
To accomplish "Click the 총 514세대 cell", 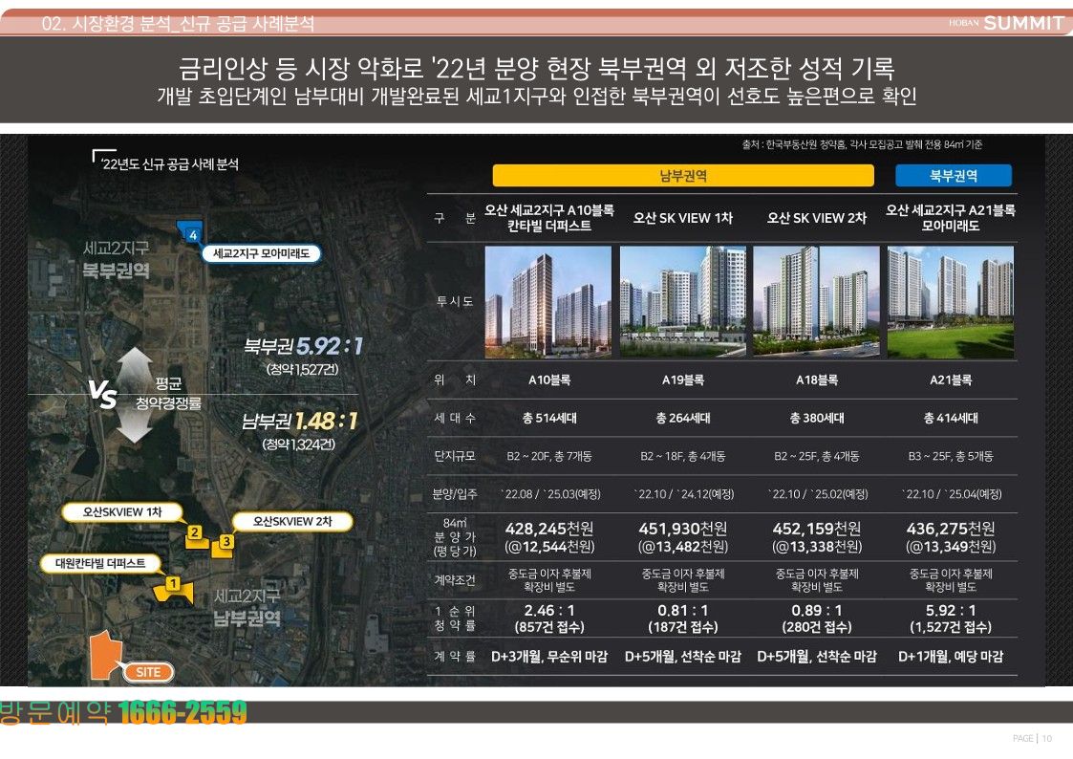I will (549, 418).
